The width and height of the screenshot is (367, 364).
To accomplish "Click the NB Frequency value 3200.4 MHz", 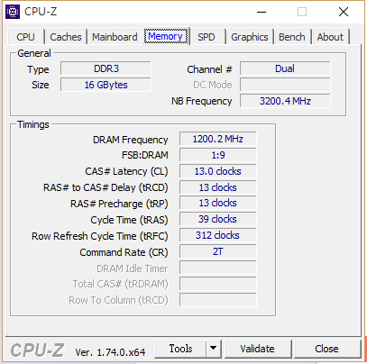I will (x=285, y=101).
